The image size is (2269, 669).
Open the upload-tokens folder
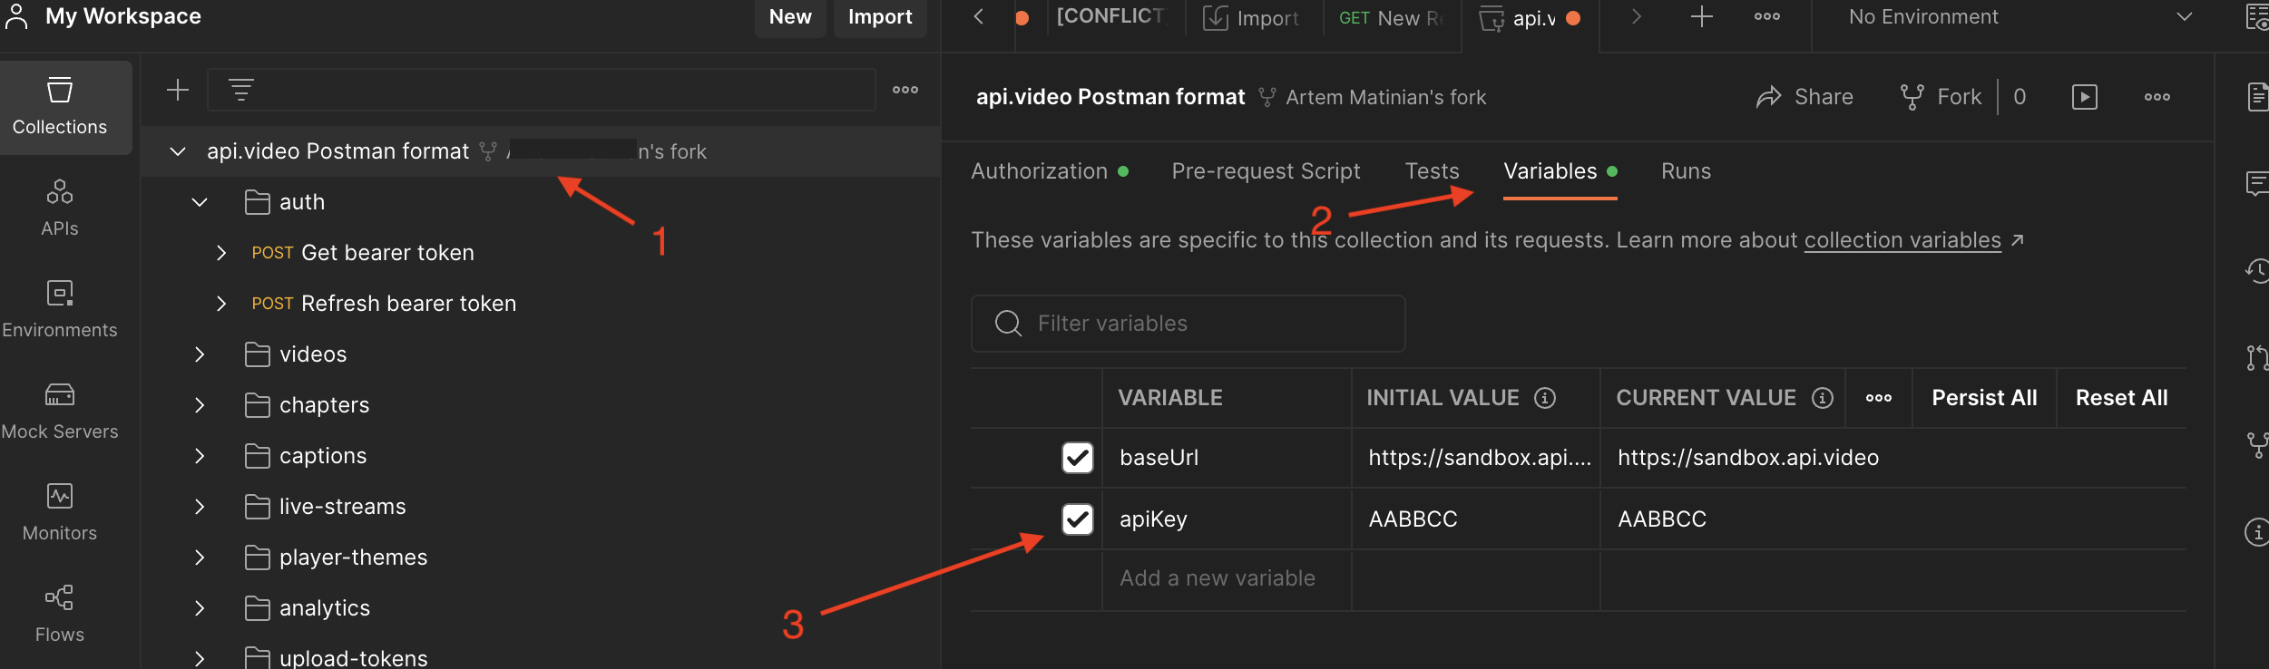[353, 658]
